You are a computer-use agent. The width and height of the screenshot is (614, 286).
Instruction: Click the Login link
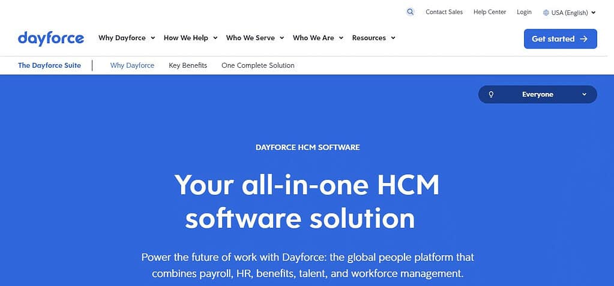[524, 12]
